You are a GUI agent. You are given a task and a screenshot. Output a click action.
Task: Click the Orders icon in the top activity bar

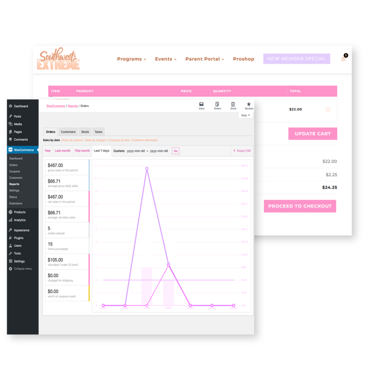[217, 105]
